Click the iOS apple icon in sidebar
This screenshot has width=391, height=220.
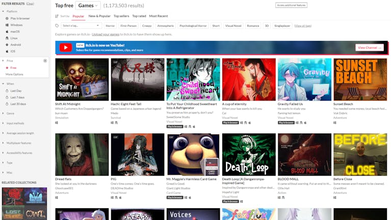(x=7, y=51)
